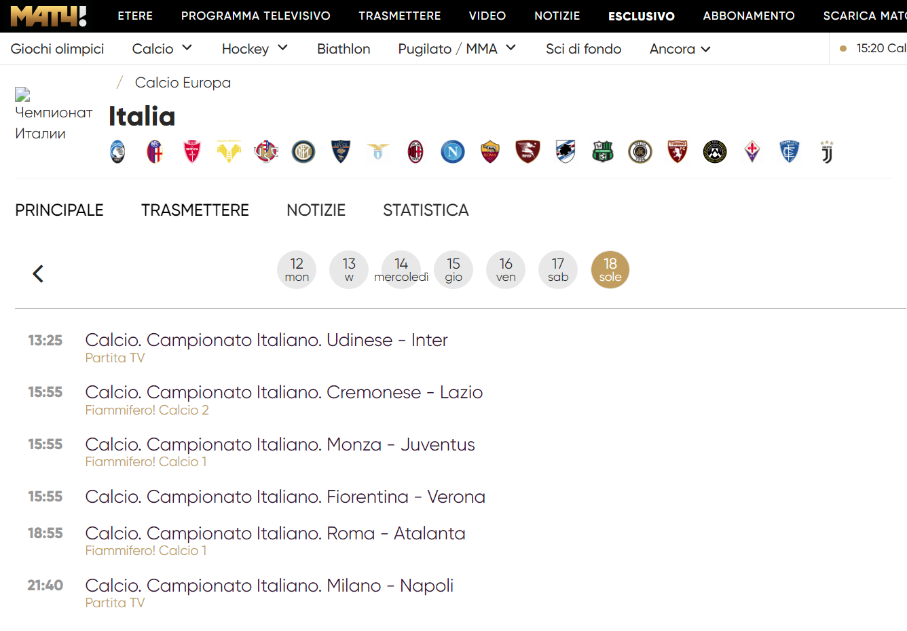907x631 pixels.
Task: Expand the Calcio dropdown menu
Action: [x=162, y=49]
